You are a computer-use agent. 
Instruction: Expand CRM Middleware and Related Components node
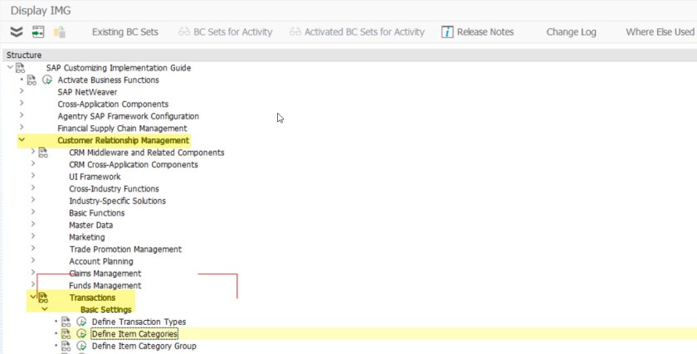(x=33, y=152)
